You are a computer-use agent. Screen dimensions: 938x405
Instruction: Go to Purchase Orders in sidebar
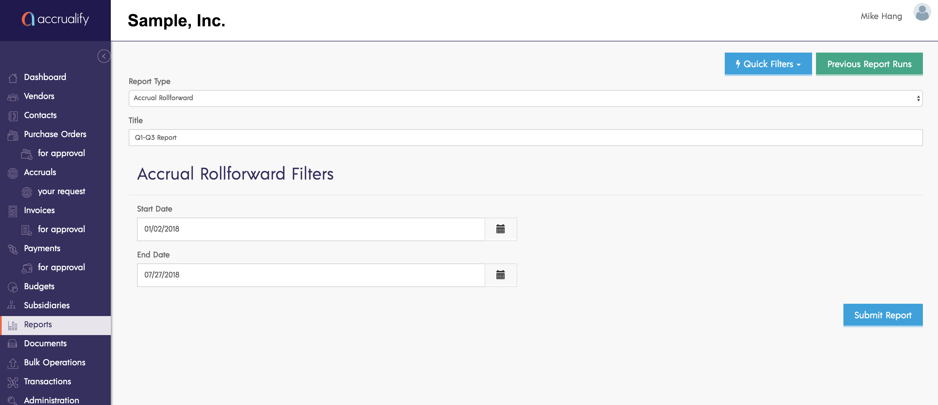pos(55,134)
